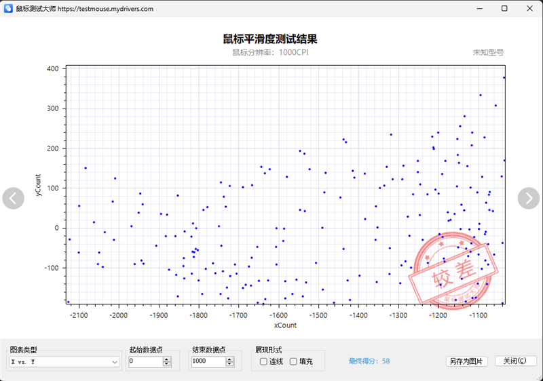Click the 另存为图片 button
This screenshot has width=543, height=381.
466,361
